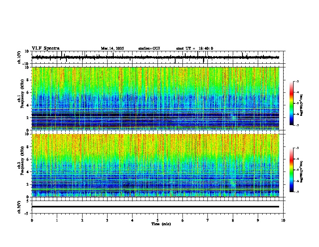Click the ch.1 "Frequency (kHz)" axis label

point(23,94)
